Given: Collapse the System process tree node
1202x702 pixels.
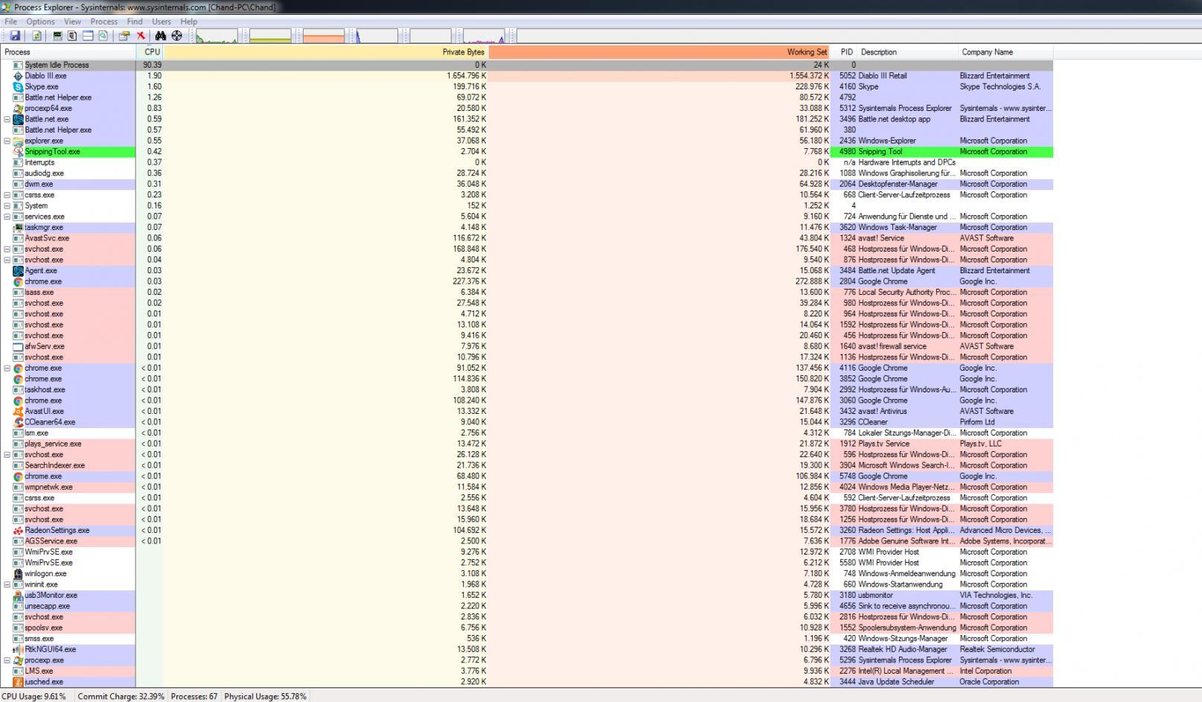Looking at the screenshot, I should pos(7,205).
